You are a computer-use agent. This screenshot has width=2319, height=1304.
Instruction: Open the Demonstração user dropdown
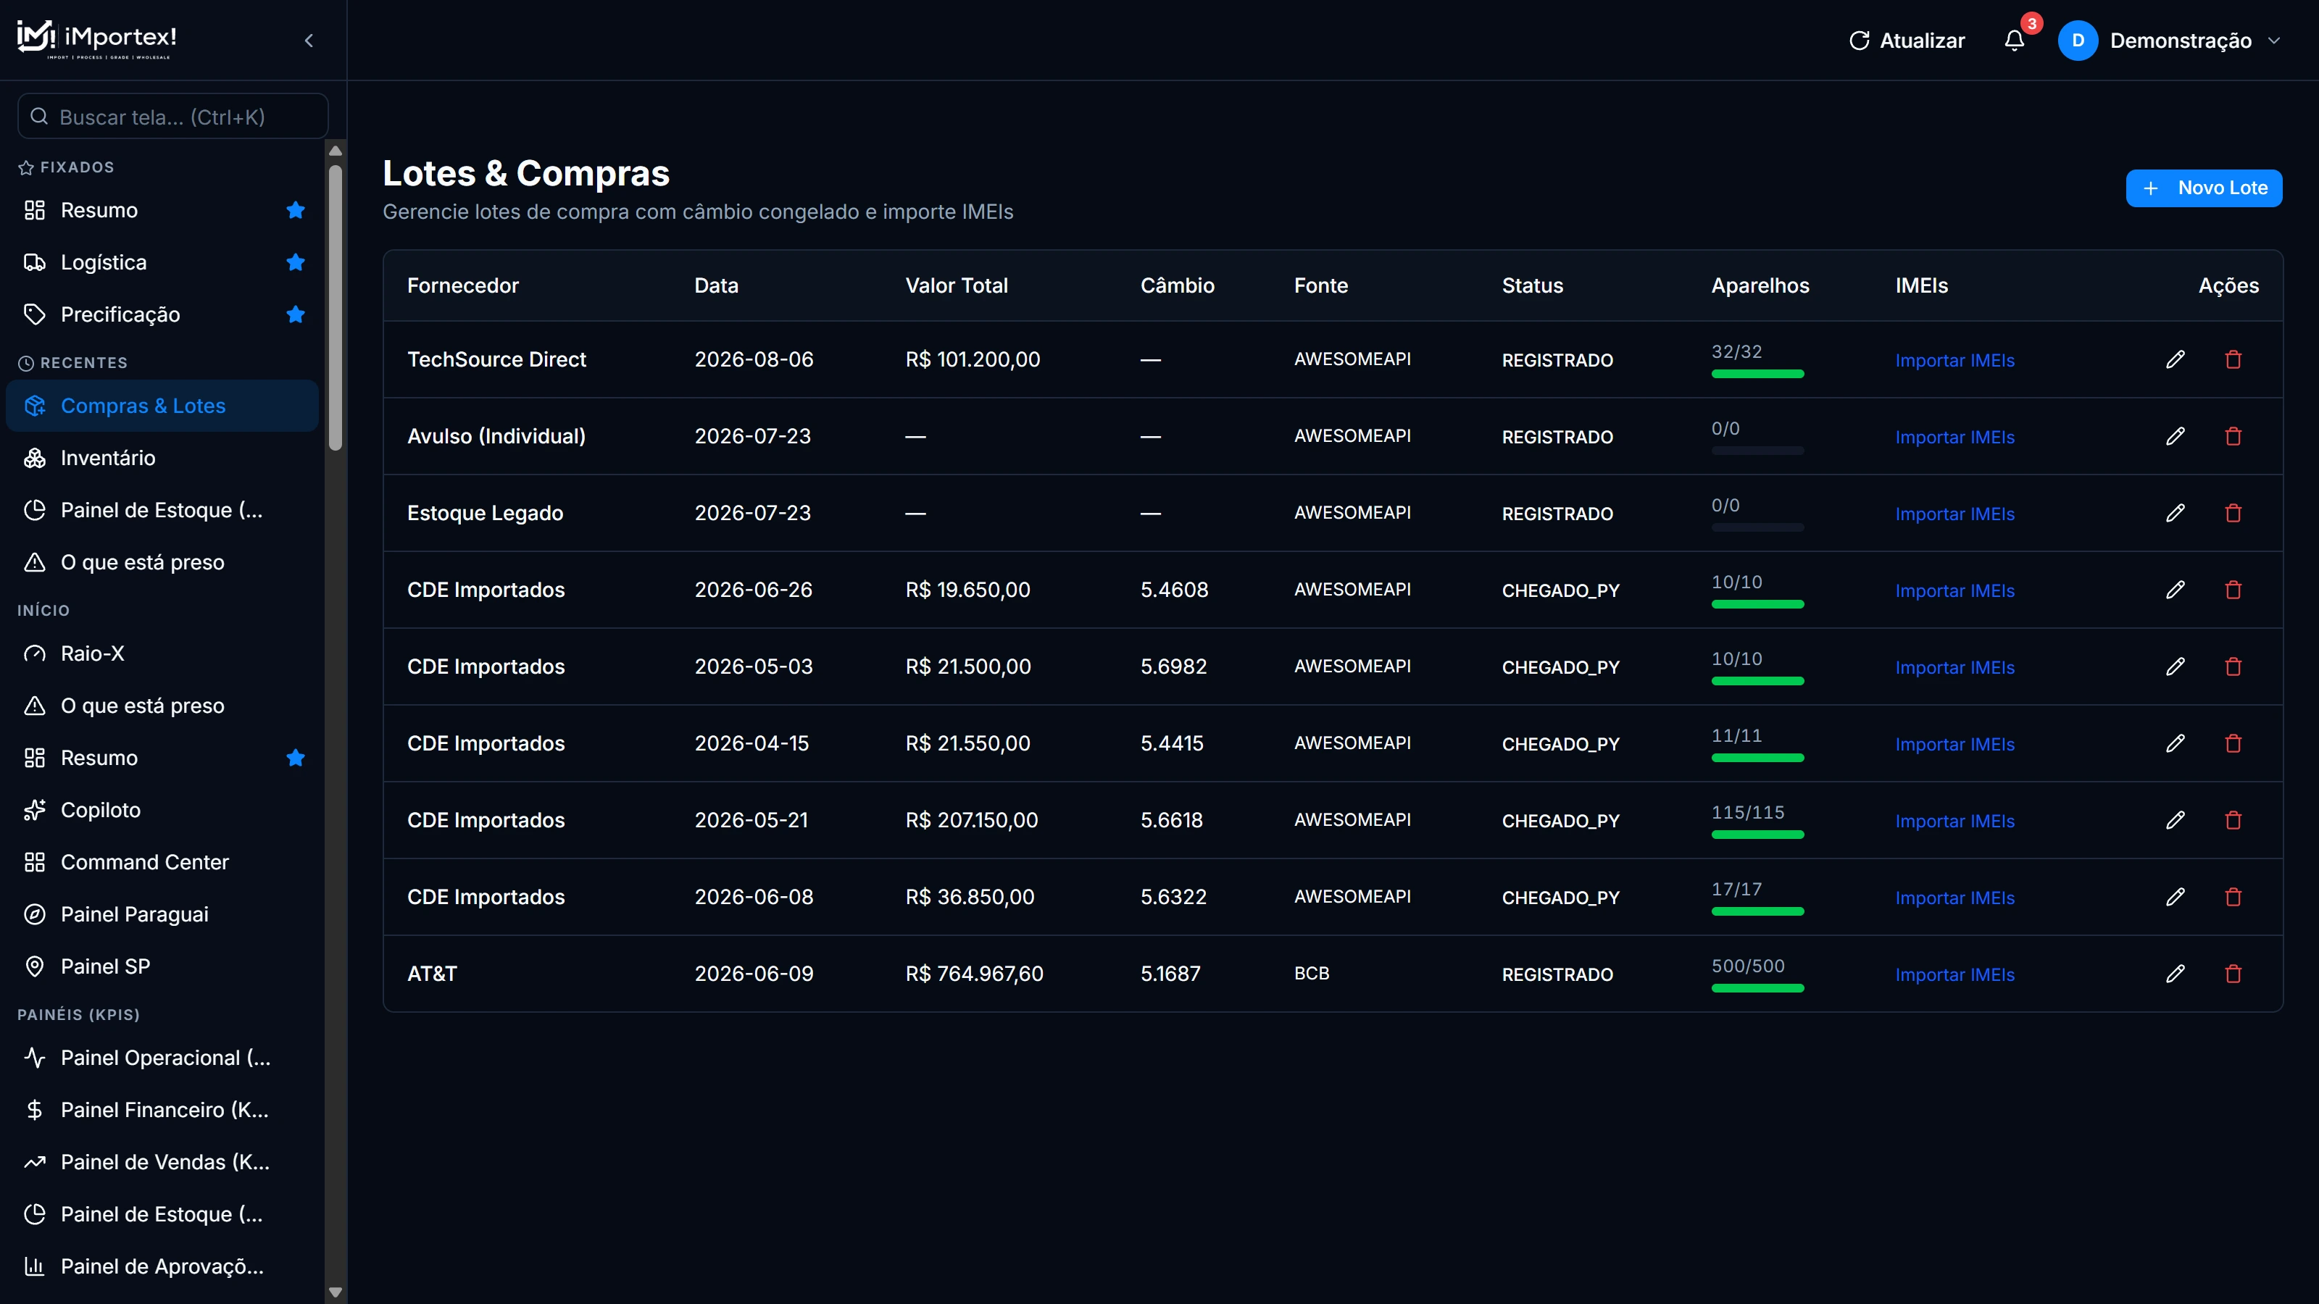click(x=2170, y=41)
